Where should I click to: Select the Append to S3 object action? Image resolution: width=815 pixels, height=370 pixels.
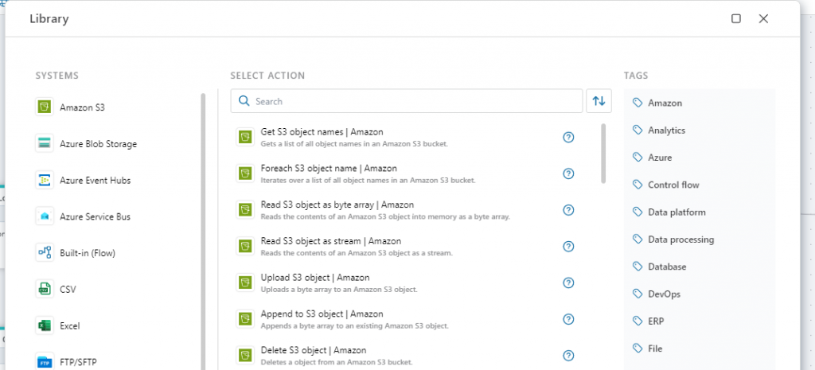coord(322,314)
